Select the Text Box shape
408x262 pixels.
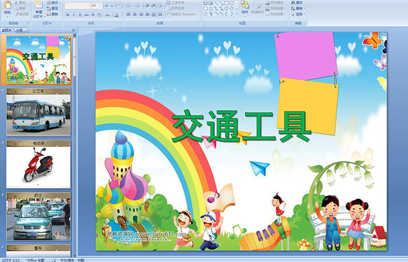pyautogui.click(x=205, y=3)
